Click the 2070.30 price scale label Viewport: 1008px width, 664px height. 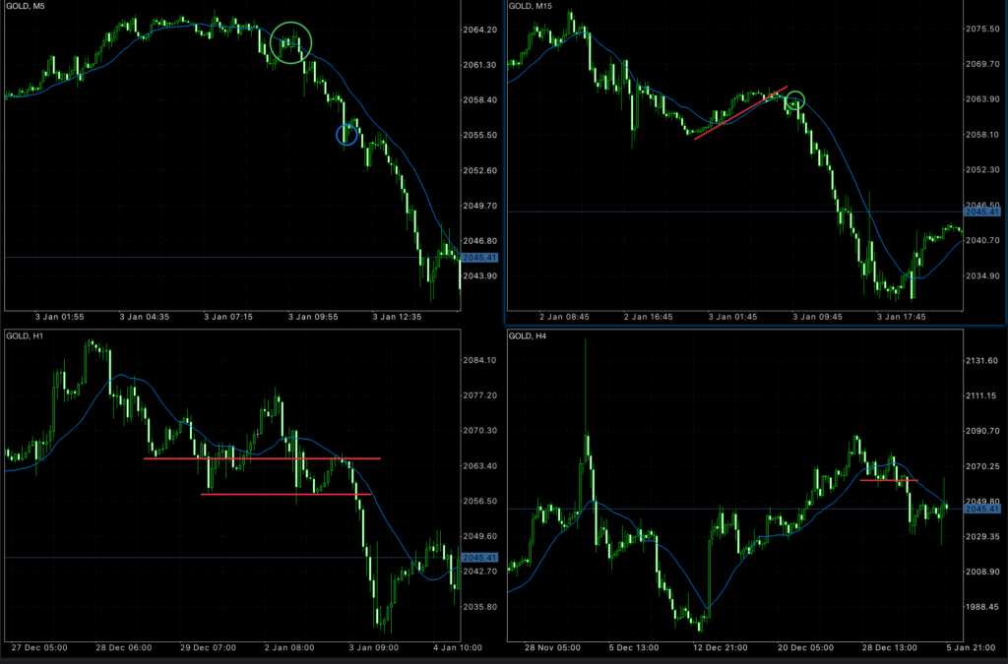[479, 431]
